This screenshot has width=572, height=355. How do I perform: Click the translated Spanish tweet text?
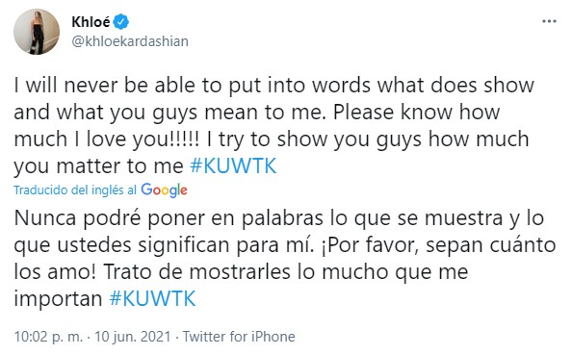click(285, 259)
